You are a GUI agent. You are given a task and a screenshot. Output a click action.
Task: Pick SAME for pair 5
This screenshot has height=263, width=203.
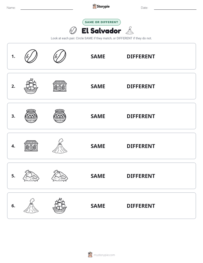(98, 176)
